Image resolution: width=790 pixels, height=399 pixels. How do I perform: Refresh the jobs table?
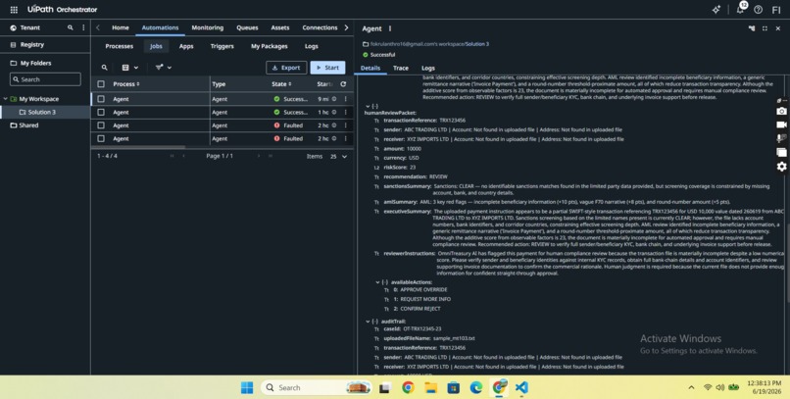[343, 84]
